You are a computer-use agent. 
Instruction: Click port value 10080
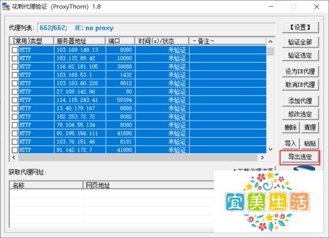tap(124, 58)
